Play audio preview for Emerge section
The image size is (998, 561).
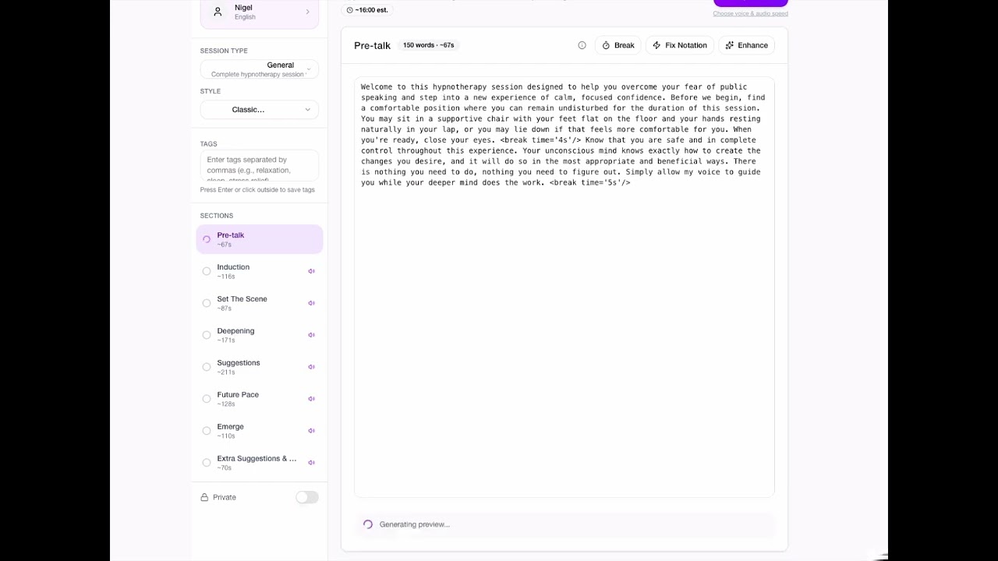(x=311, y=431)
